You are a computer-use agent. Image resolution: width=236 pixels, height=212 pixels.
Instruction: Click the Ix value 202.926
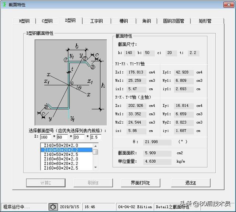(x=136, y=106)
